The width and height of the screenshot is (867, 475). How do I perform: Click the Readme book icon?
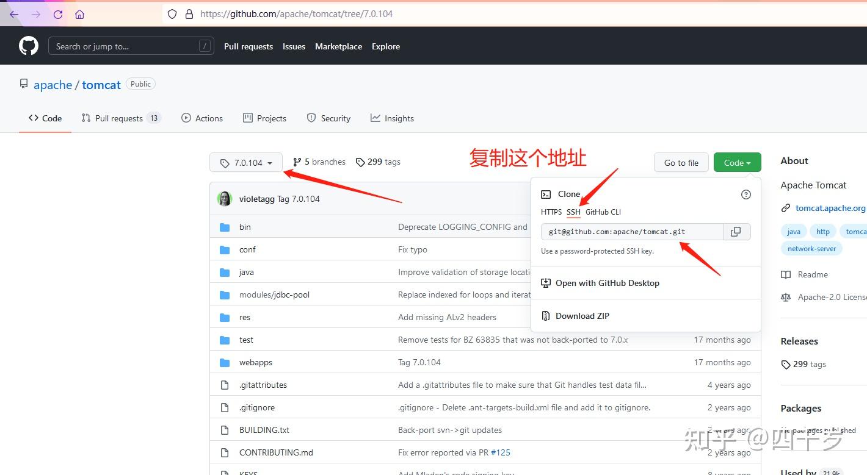click(x=786, y=275)
